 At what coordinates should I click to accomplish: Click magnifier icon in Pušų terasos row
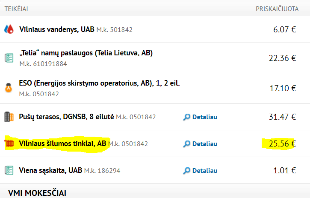point(186,117)
